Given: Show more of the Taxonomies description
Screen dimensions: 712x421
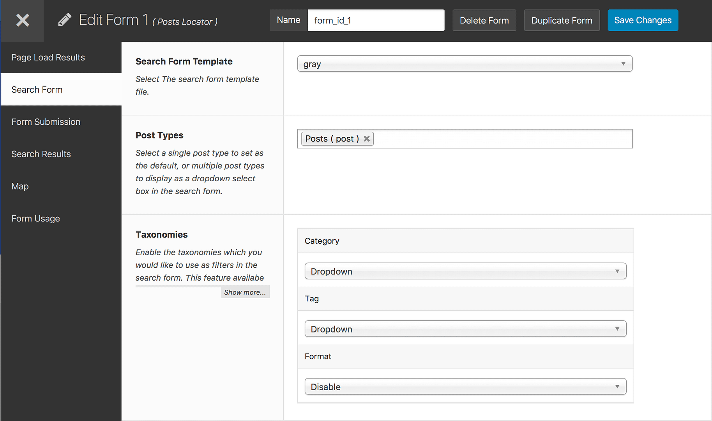Looking at the screenshot, I should [245, 292].
